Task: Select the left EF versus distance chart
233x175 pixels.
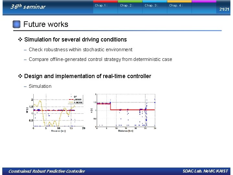Action: coord(56,113)
